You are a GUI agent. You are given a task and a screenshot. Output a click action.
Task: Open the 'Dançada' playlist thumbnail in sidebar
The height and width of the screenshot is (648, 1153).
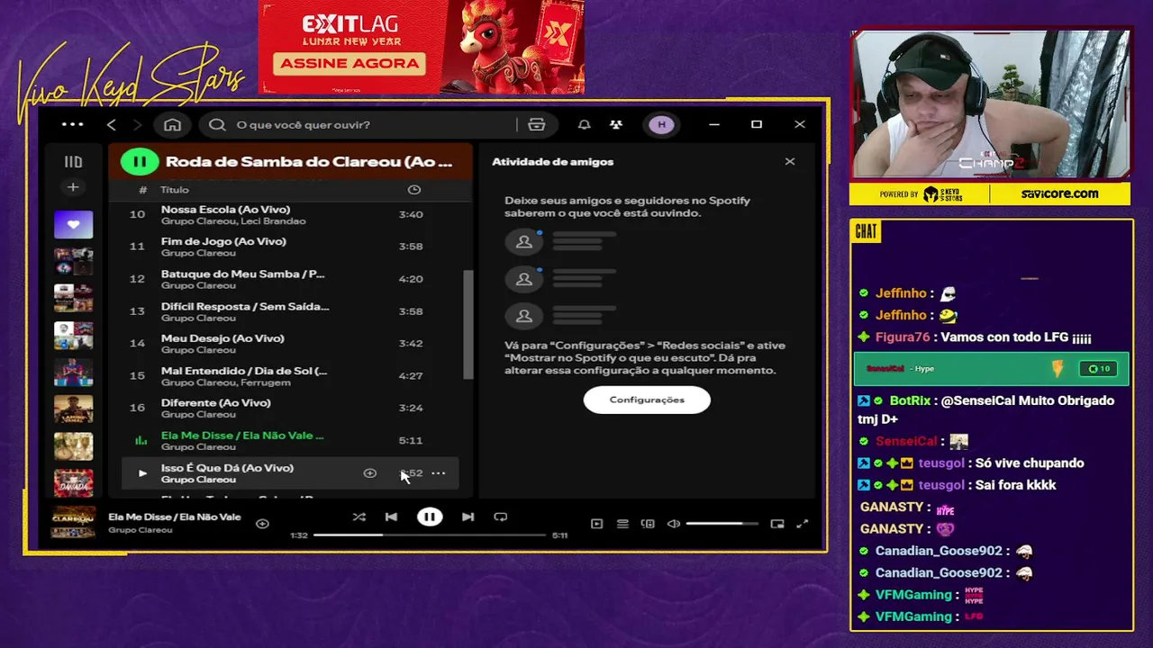[73, 482]
